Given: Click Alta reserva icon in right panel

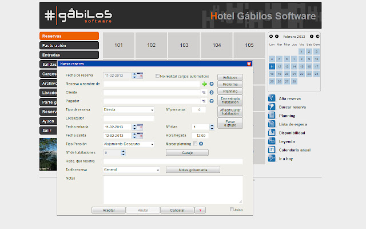Looking at the screenshot, I should [x=272, y=98].
